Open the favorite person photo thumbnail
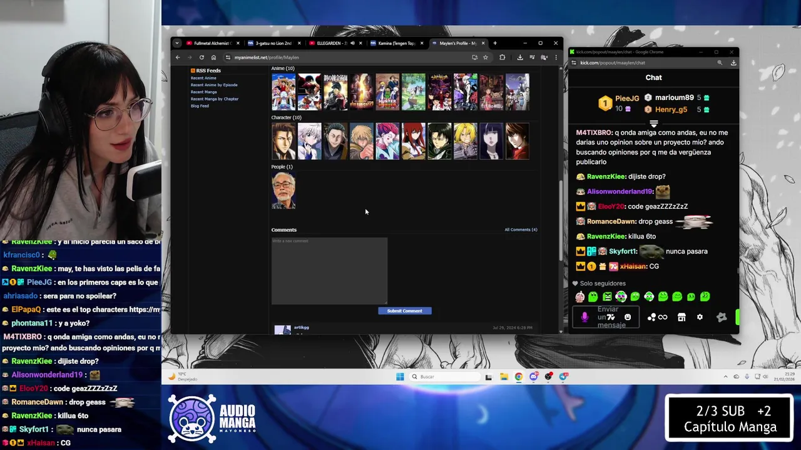The width and height of the screenshot is (801, 450). pos(283,190)
